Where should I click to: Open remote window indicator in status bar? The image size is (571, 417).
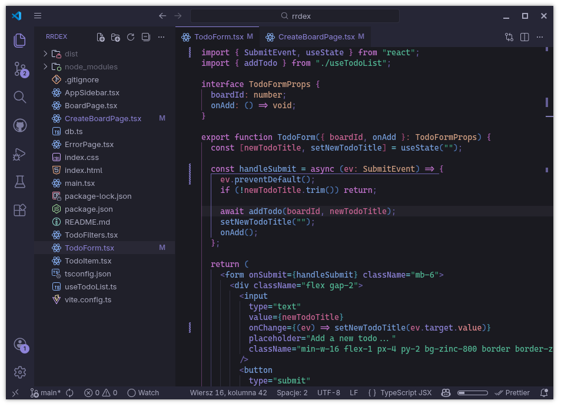tap(15, 393)
